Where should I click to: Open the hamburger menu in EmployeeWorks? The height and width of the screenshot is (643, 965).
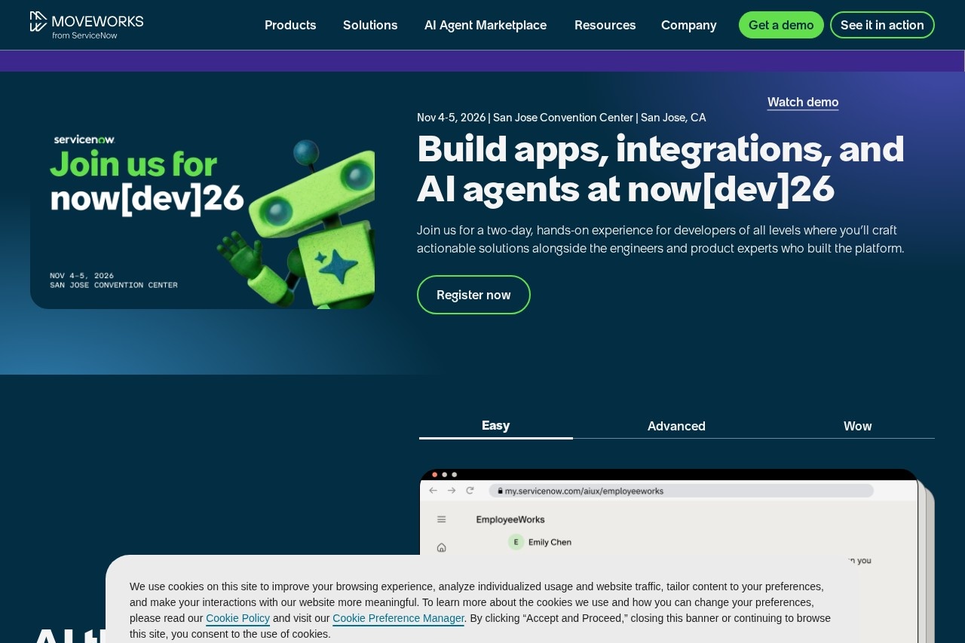click(x=442, y=519)
